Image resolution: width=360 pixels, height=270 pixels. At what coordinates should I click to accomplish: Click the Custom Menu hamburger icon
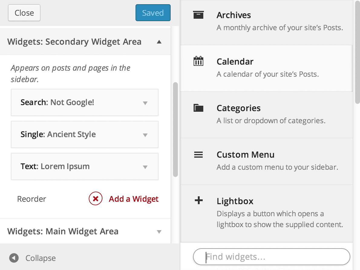coord(198,155)
